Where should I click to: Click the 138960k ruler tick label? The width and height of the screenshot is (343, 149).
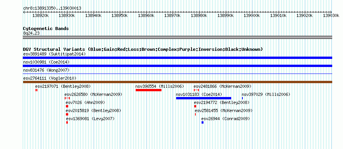click(x=146, y=15)
